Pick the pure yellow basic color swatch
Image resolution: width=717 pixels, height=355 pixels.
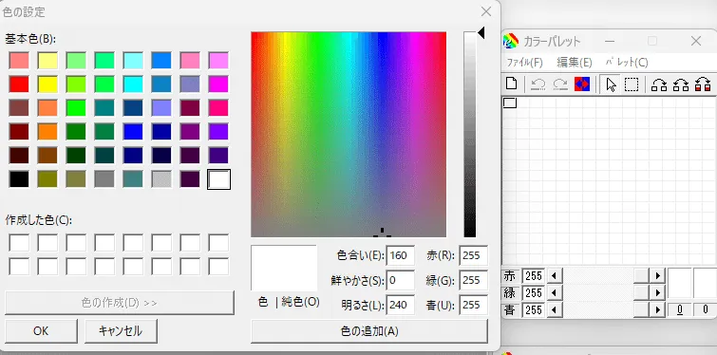click(47, 84)
